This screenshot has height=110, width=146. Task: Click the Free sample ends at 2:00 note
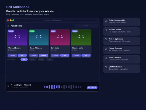(x=19, y=87)
